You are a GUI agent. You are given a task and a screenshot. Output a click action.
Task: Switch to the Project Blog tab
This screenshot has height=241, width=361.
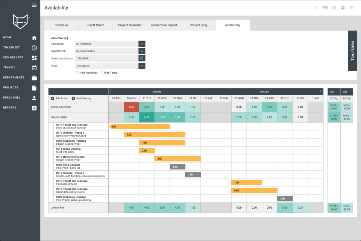coord(198,25)
